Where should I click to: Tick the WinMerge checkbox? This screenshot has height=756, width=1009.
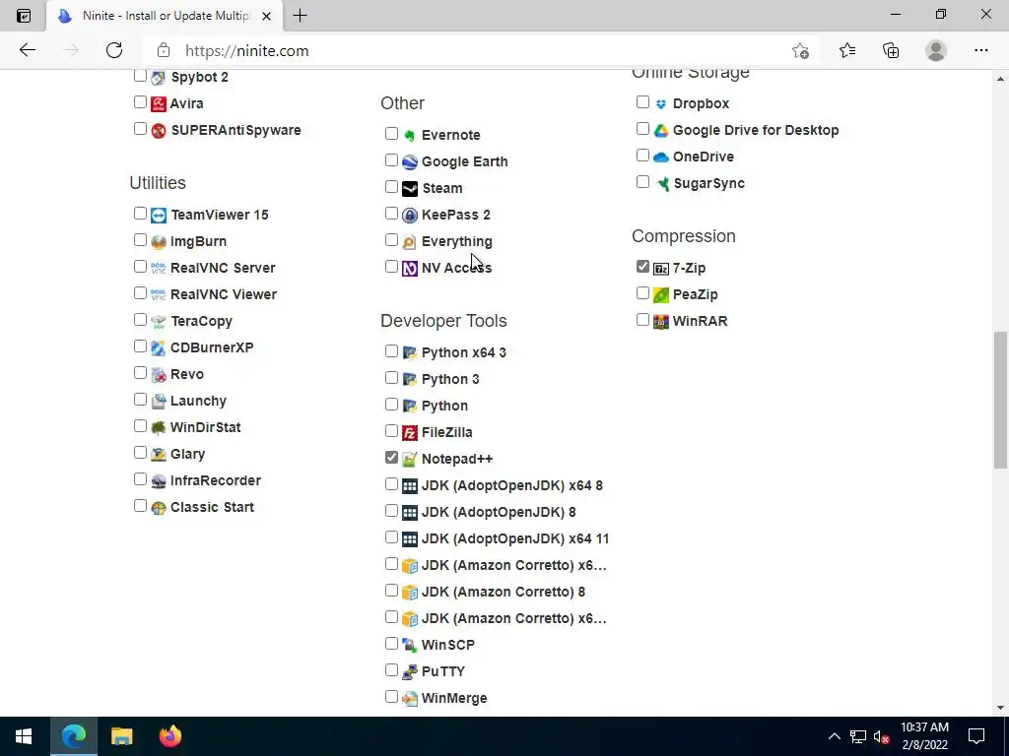click(391, 696)
